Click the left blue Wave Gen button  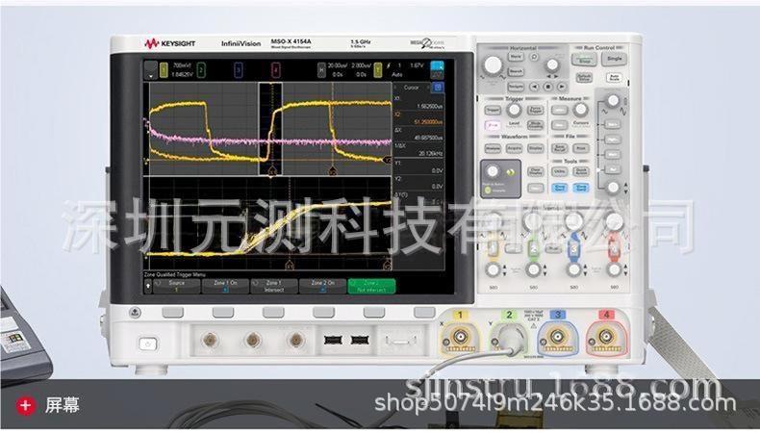point(559,189)
